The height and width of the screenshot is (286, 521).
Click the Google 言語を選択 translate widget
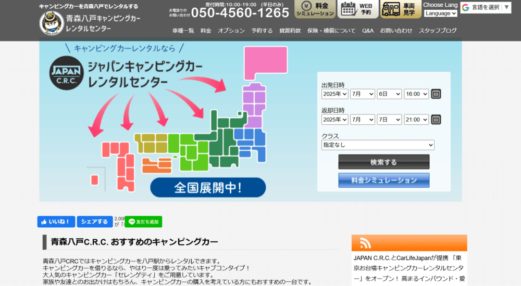(486, 7)
